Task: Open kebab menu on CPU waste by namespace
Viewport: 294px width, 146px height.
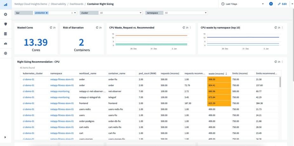Action: [282, 28]
